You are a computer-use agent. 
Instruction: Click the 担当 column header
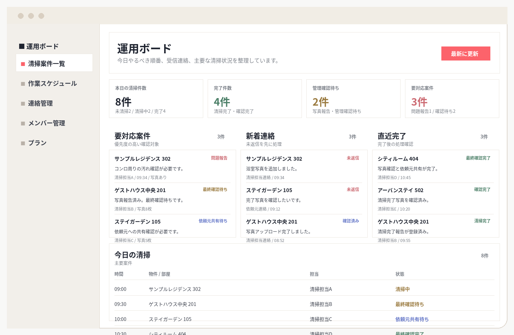[314, 274]
